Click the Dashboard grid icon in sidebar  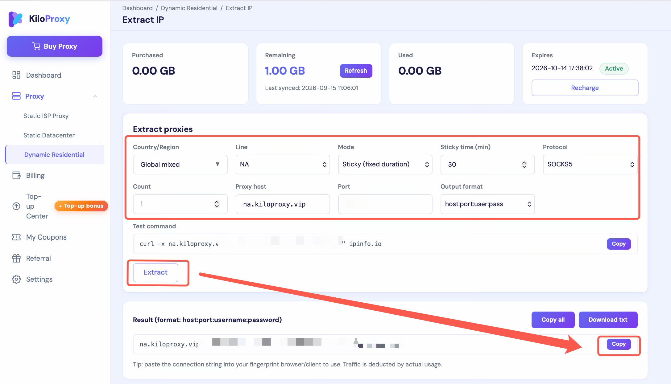point(16,75)
